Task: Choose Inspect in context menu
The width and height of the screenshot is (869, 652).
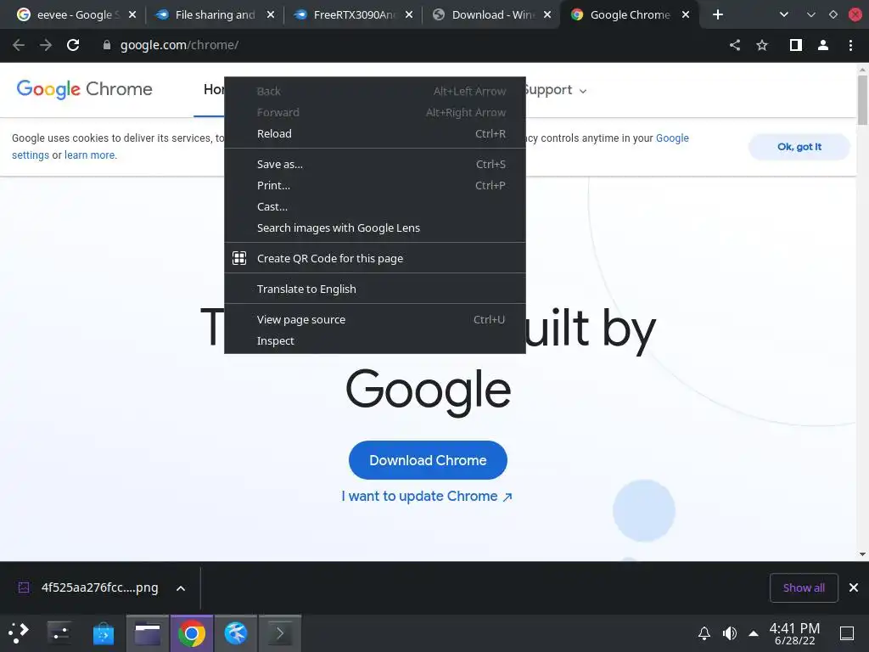Action: click(x=374, y=340)
